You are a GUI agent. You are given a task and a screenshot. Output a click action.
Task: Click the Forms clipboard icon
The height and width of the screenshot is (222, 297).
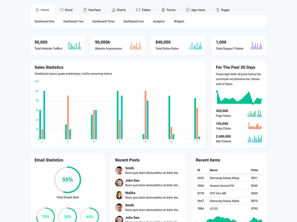[x=163, y=10]
